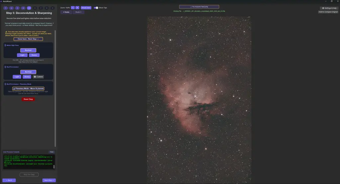Undo the last operation
Viewport: 340px width, 184px height.
click(x=66, y=12)
